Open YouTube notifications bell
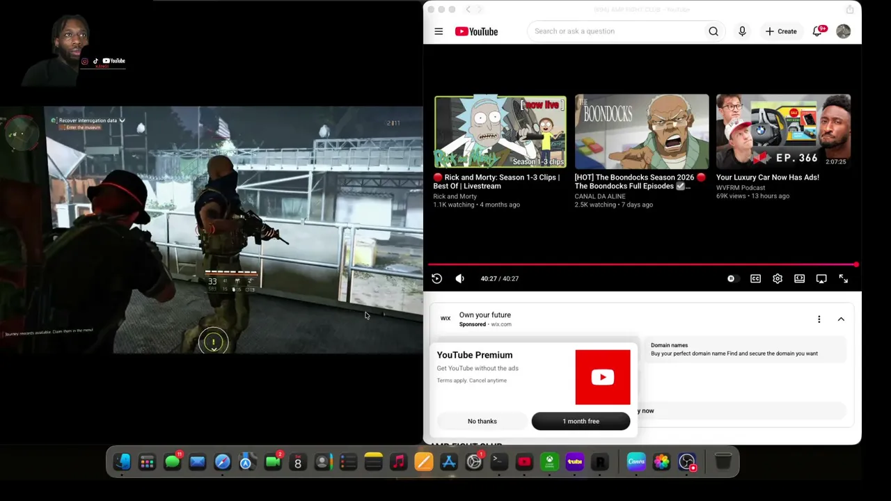 click(818, 31)
